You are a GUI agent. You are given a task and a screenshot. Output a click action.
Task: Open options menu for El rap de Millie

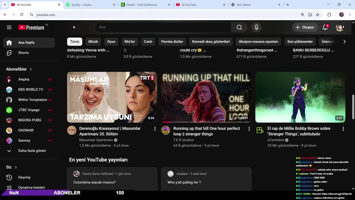(343, 129)
